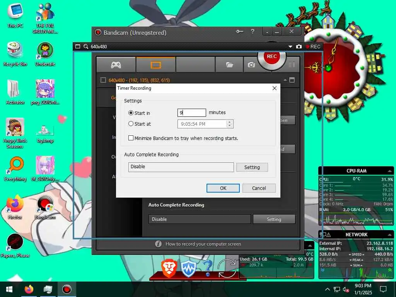396x297 pixels.
Task: Click the blue shield icon in dock
Action: coord(188,269)
